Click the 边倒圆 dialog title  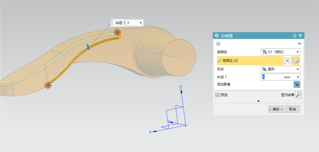point(227,36)
